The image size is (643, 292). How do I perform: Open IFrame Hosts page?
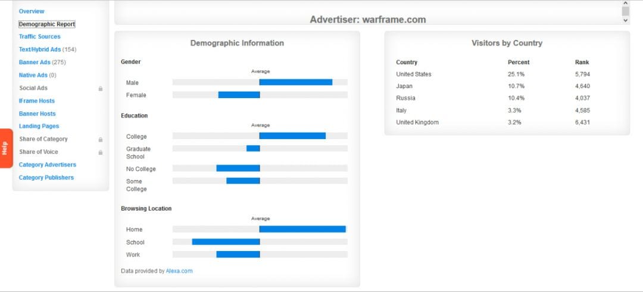pyautogui.click(x=36, y=101)
